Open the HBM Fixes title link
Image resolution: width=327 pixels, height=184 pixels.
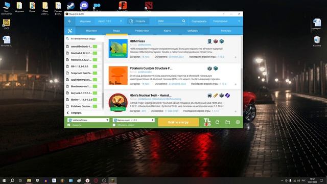137,41
